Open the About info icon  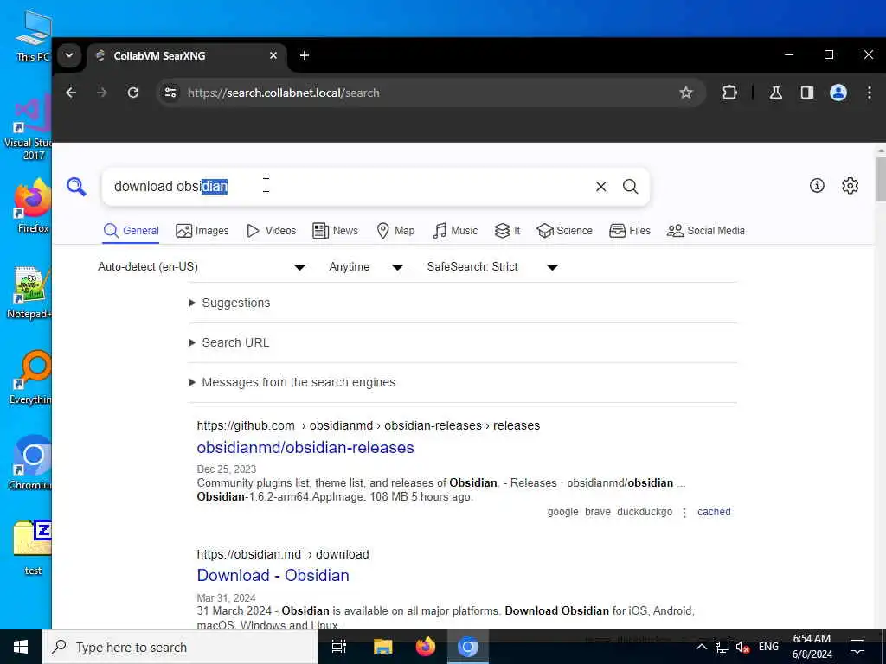point(817,185)
